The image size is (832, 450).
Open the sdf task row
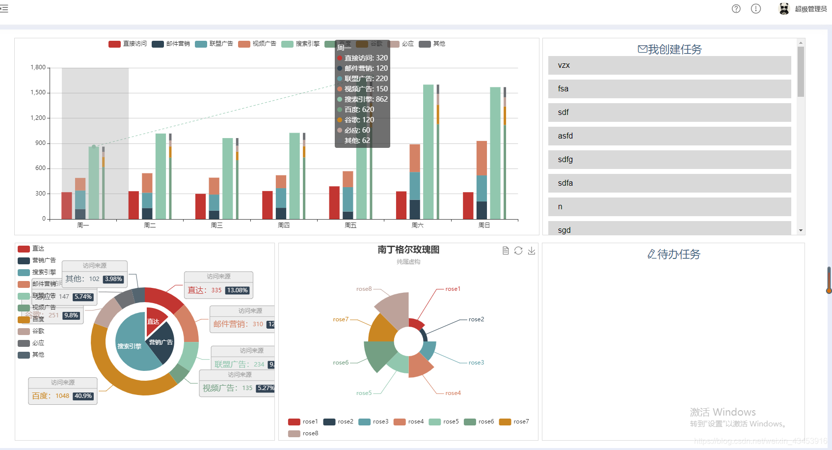[670, 112]
